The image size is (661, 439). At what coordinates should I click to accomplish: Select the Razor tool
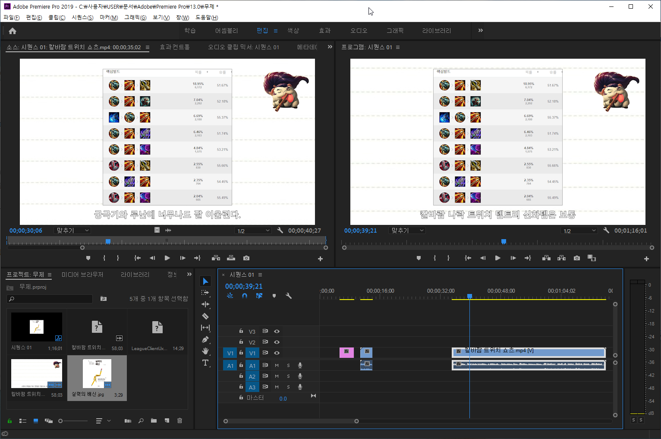(205, 316)
